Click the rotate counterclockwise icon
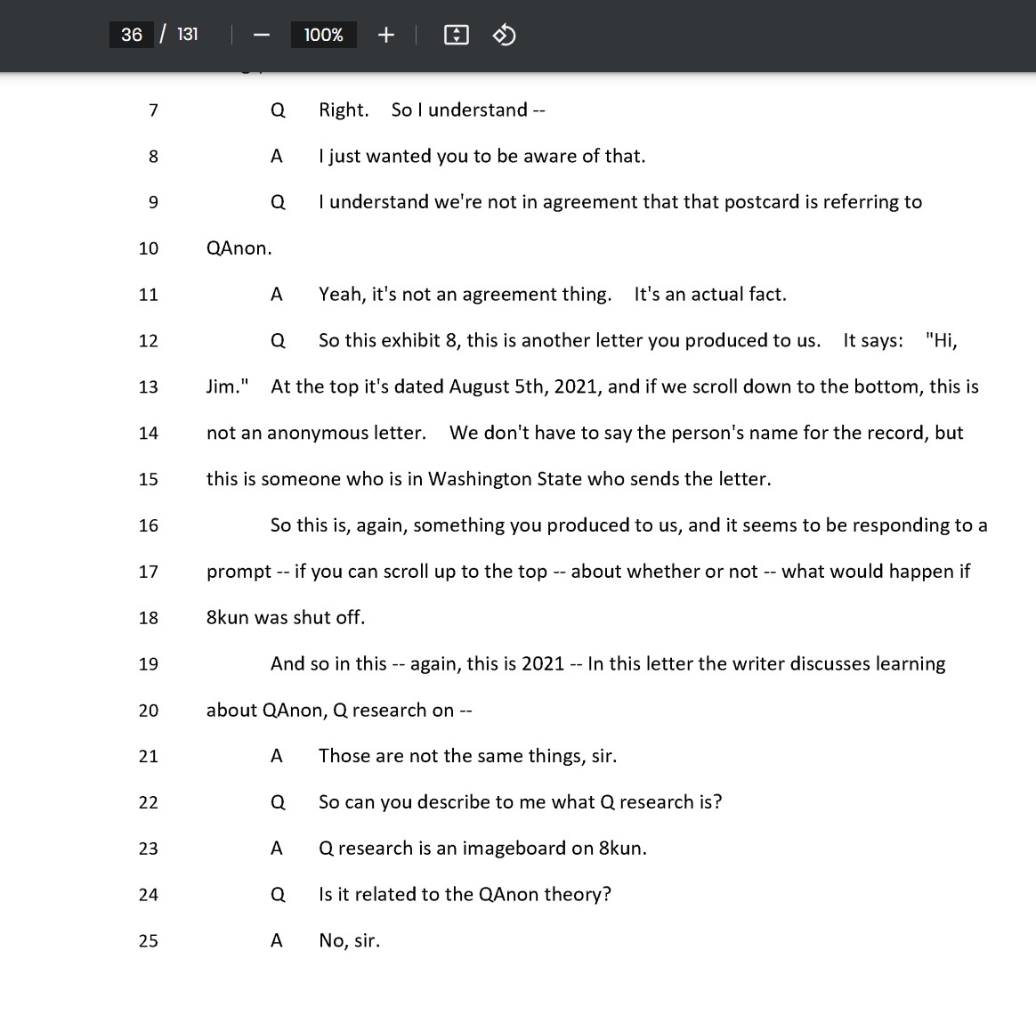1036x1032 pixels. click(504, 35)
